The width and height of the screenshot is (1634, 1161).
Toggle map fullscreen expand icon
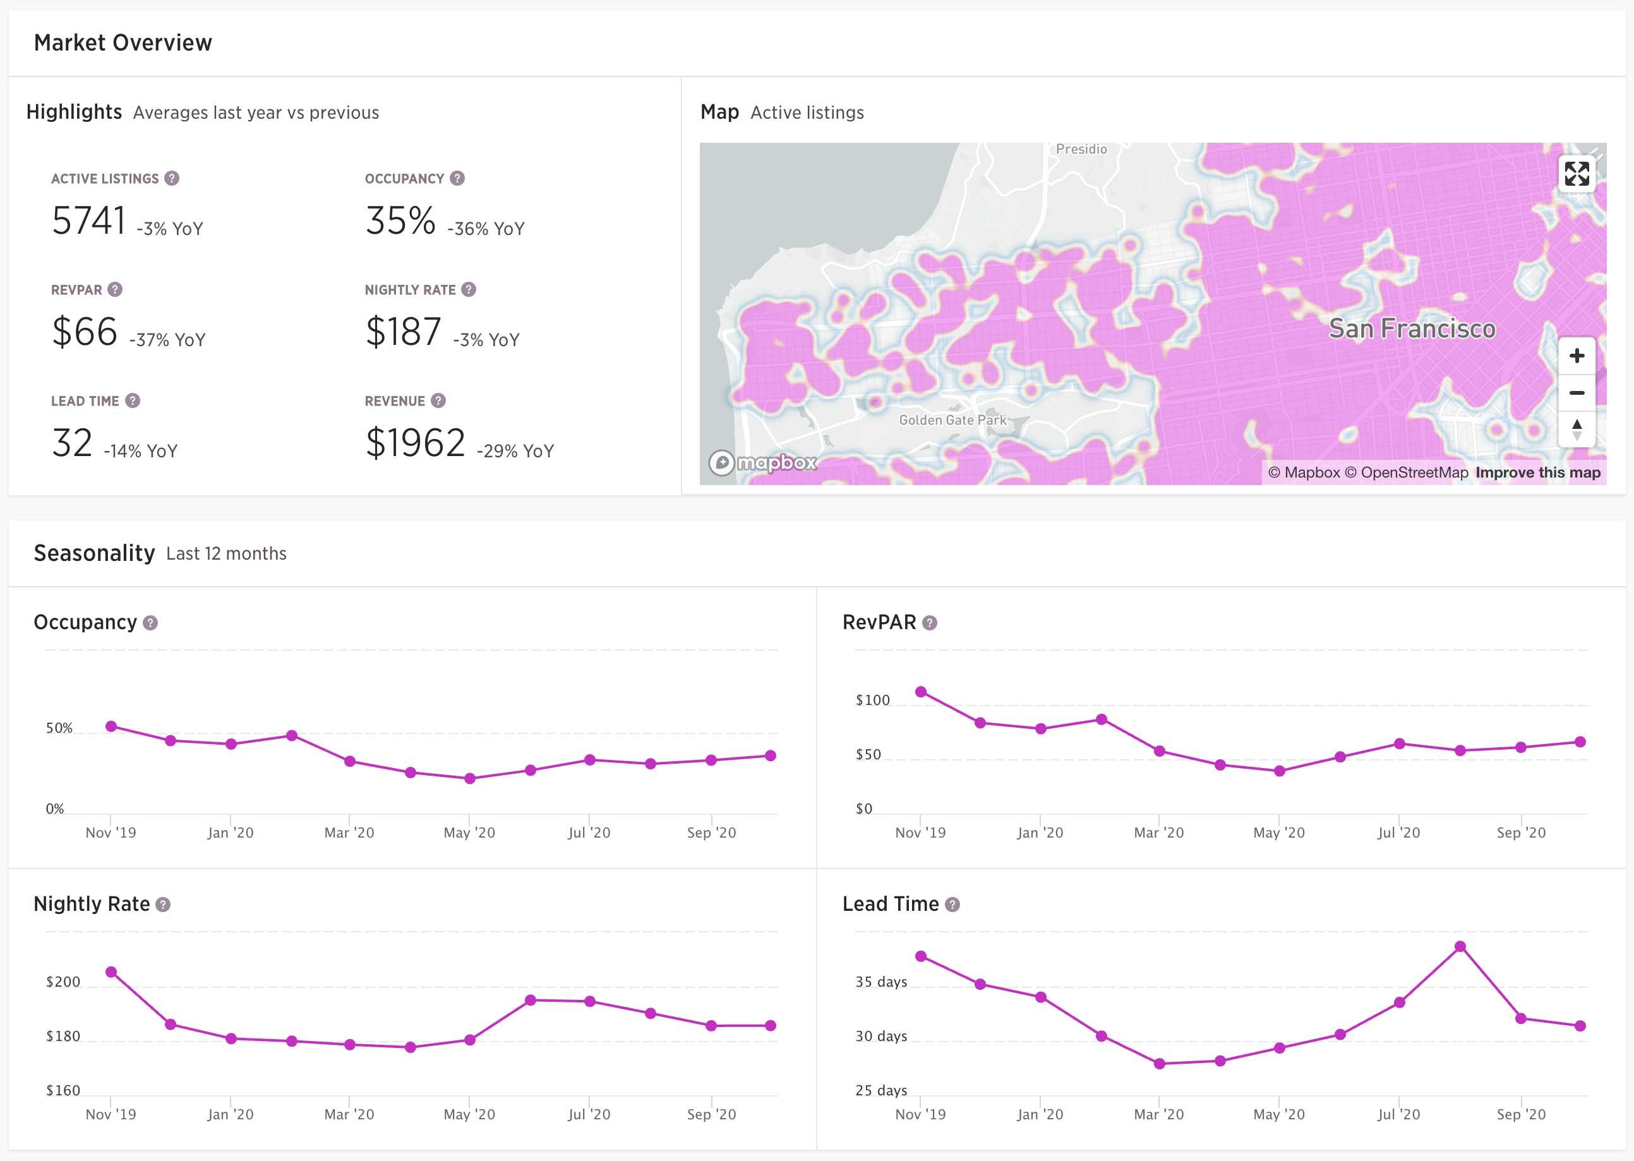(x=1576, y=174)
